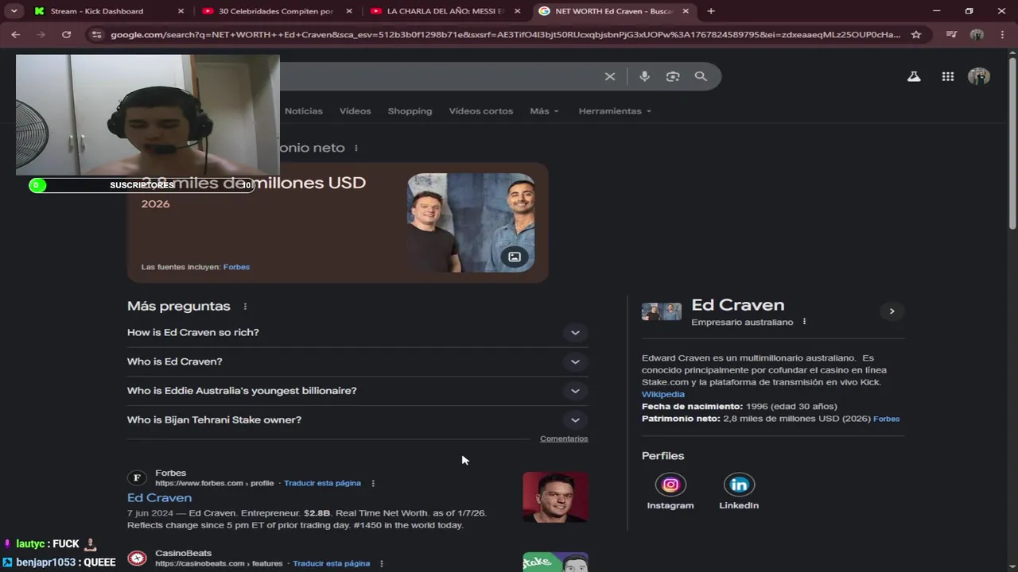Close the 30 Celebridades Compiten tab
The height and width of the screenshot is (572, 1018).
(x=349, y=11)
